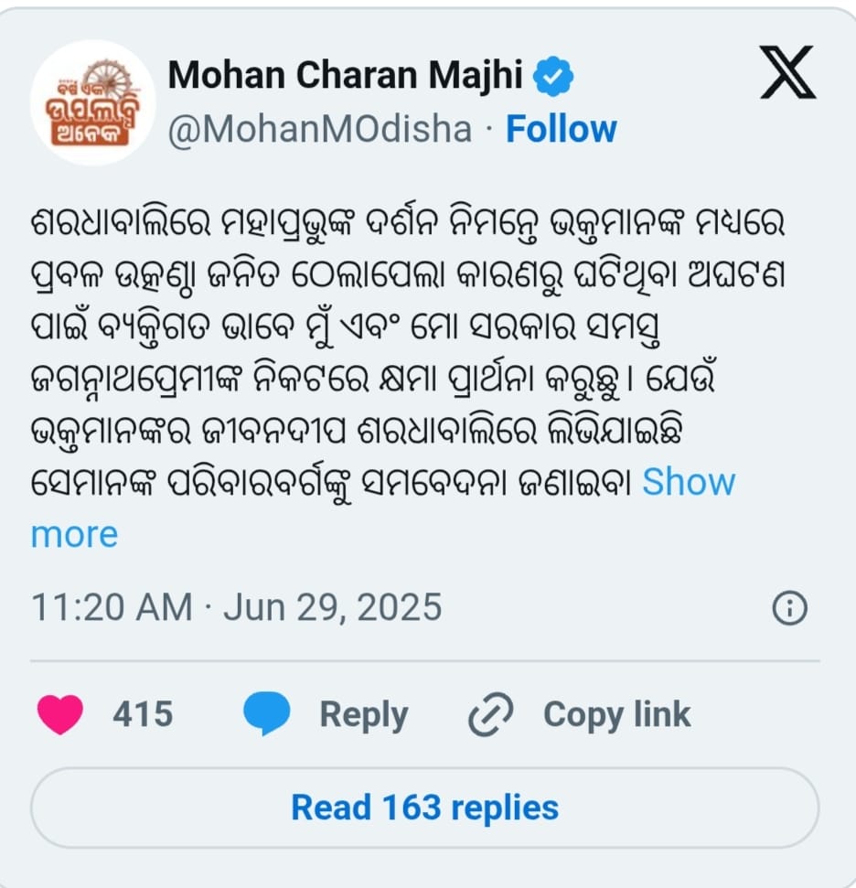The height and width of the screenshot is (888, 856).
Task: Click the blue reply speech bubble icon
Action: [x=266, y=714]
